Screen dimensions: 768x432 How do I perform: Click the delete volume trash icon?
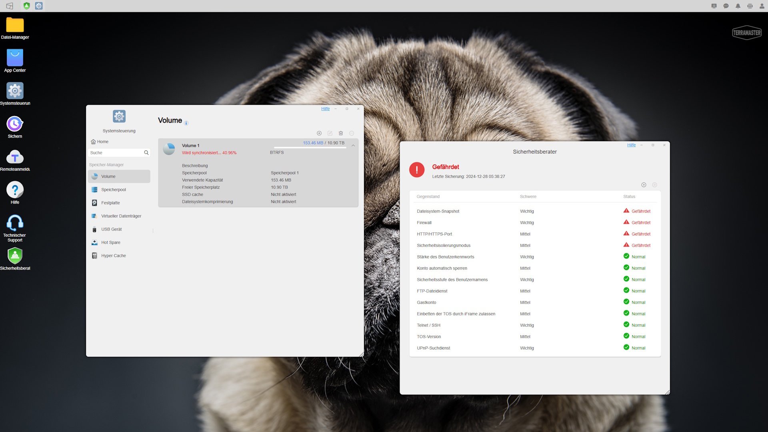click(341, 133)
